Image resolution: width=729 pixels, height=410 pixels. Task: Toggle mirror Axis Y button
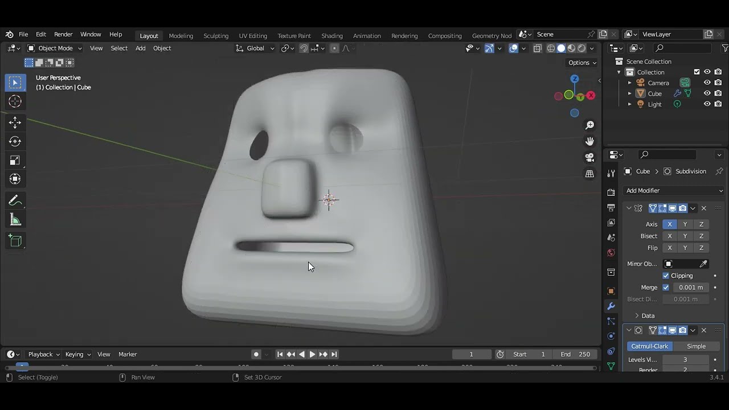(x=685, y=224)
